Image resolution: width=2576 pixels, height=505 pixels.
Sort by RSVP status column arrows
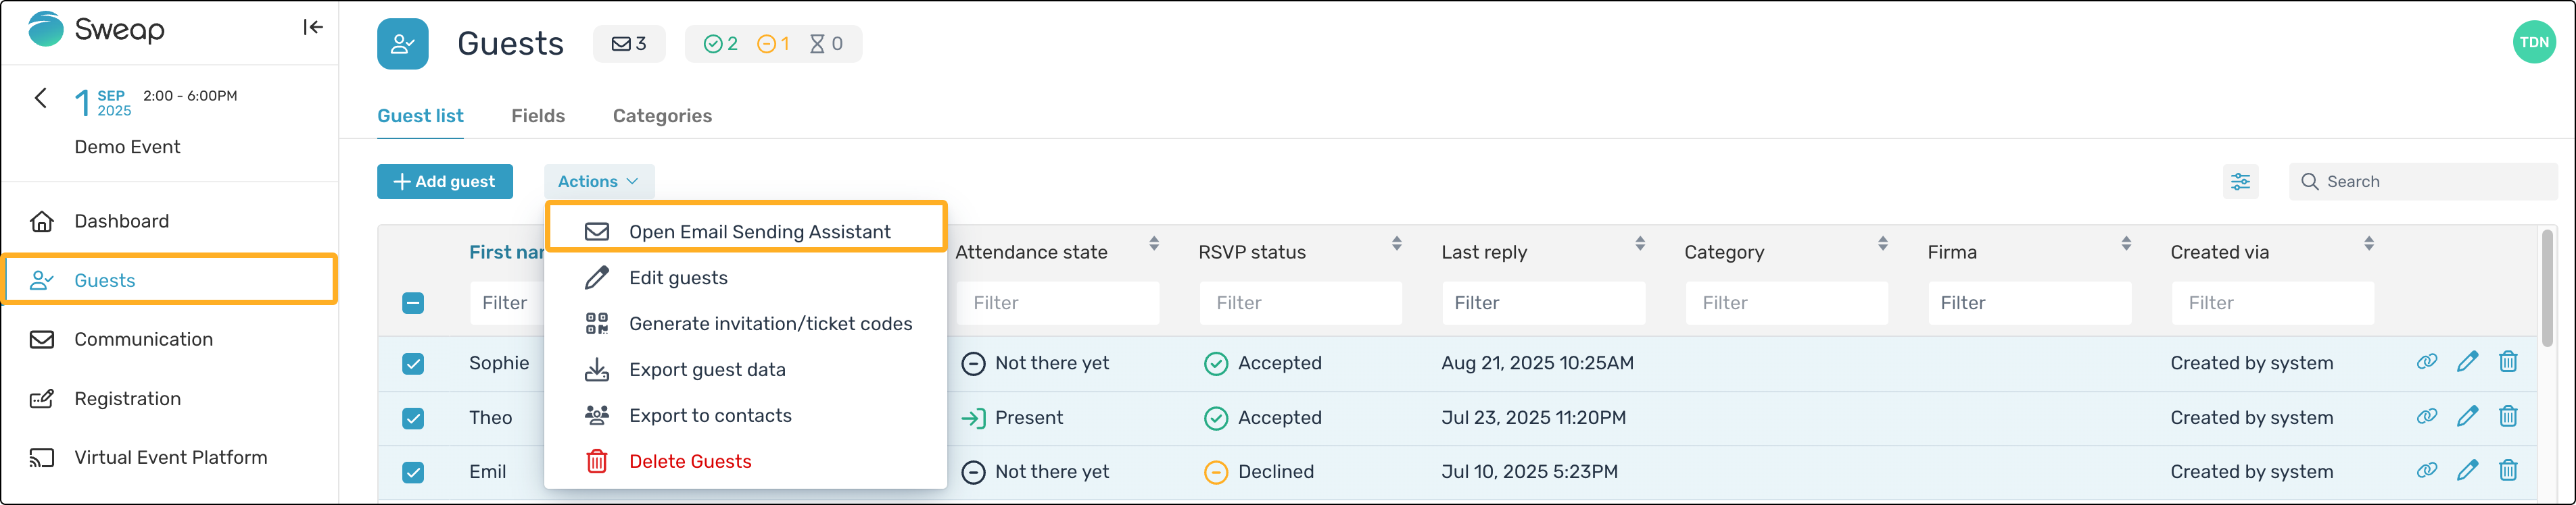click(1396, 244)
